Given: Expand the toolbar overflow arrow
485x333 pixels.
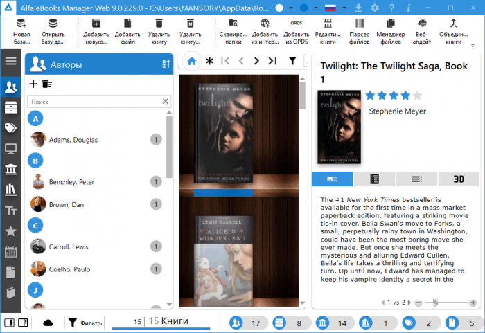Looking at the screenshot, I should 473,45.
